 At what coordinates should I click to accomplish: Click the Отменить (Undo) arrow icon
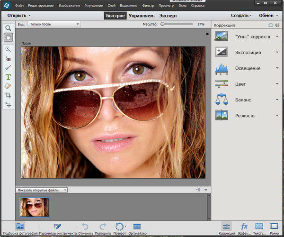pyautogui.click(x=85, y=227)
